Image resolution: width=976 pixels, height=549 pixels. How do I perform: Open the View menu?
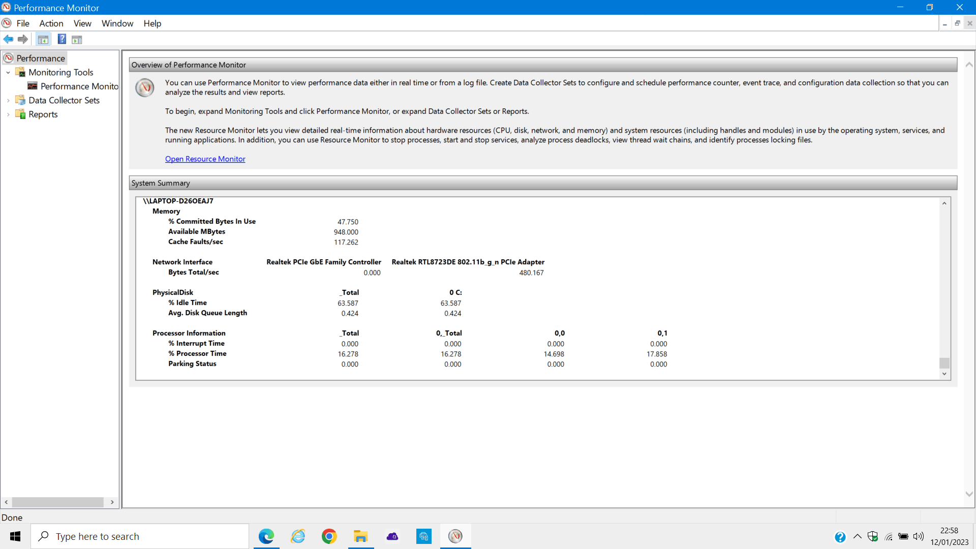tap(82, 23)
